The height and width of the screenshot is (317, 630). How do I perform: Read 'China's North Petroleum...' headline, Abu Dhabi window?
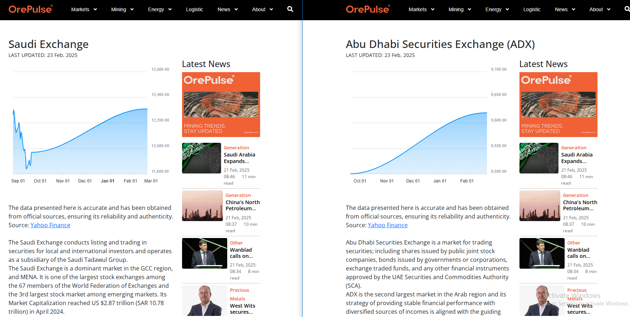pos(580,205)
